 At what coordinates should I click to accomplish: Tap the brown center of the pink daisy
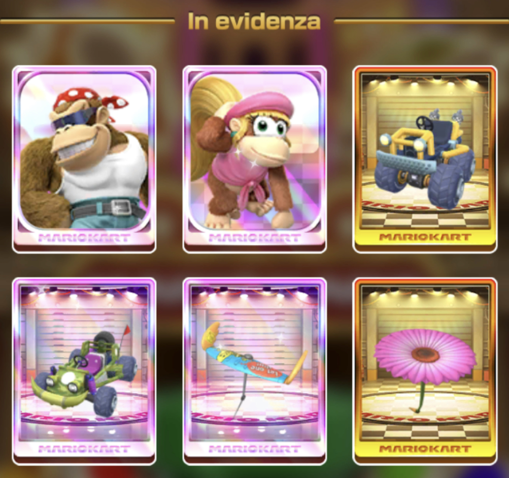pyautogui.click(x=425, y=354)
